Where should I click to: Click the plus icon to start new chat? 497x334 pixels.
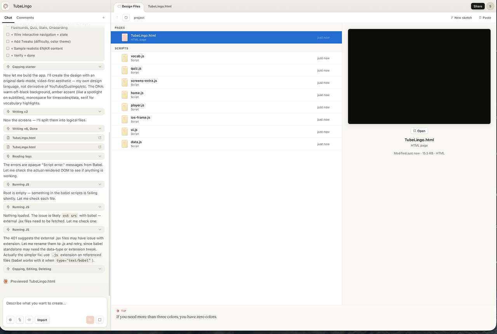pyautogui.click(x=103, y=17)
